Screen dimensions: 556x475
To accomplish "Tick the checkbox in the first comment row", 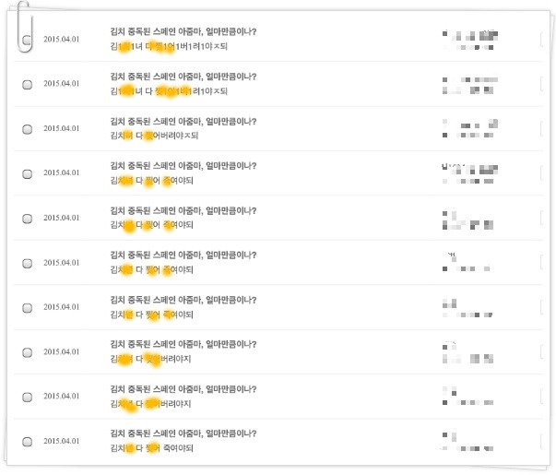I will coord(28,40).
